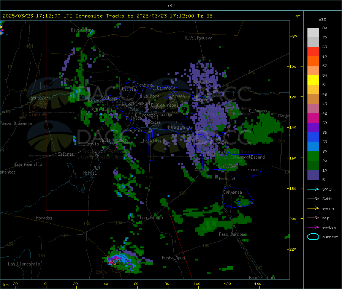The image size is (342, 289).
Task: Click the 'N_1' place label
Action: click(x=97, y=168)
